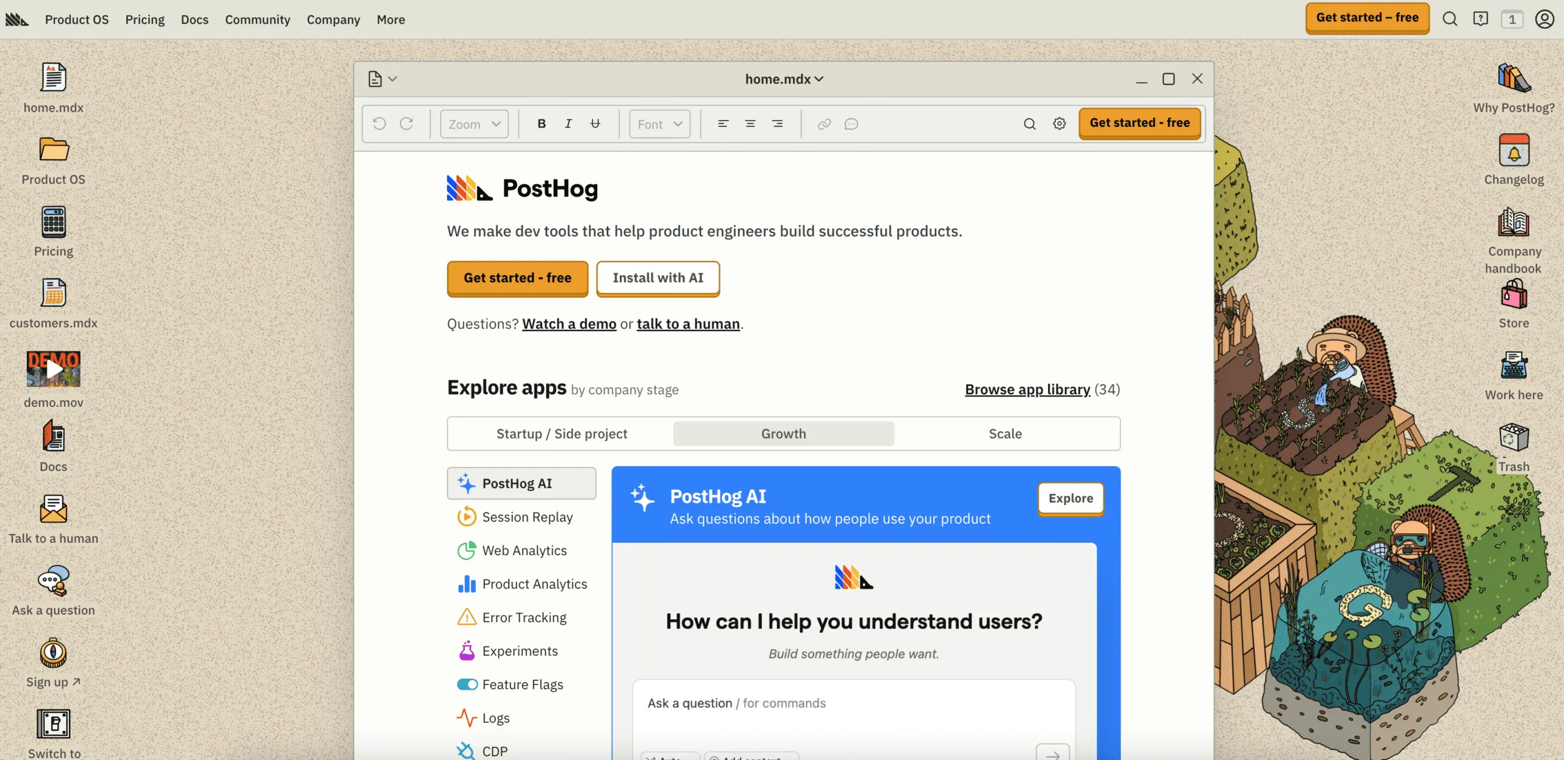Click the undo icon in editor toolbar
Screen dimensions: 1564x760
pyautogui.click(x=379, y=124)
